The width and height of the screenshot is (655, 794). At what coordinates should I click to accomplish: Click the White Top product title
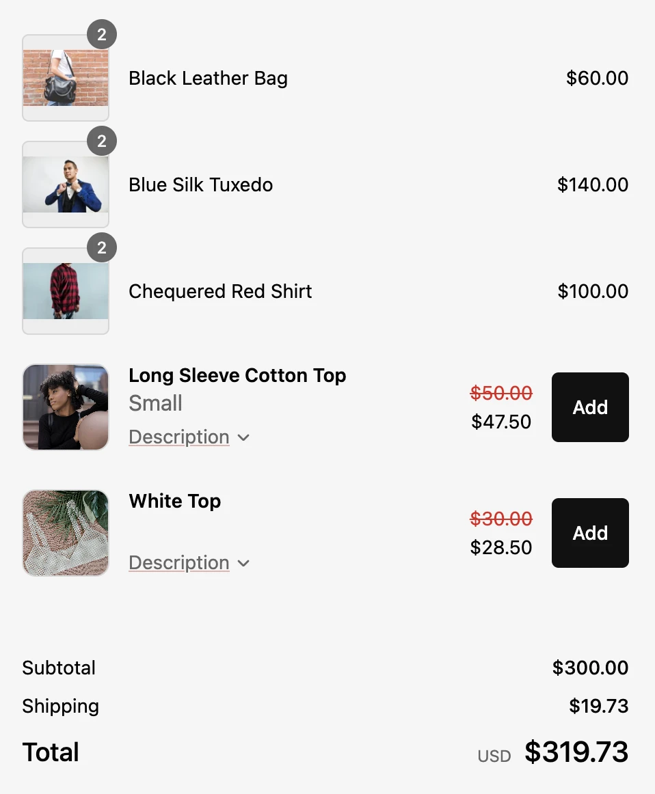click(175, 502)
